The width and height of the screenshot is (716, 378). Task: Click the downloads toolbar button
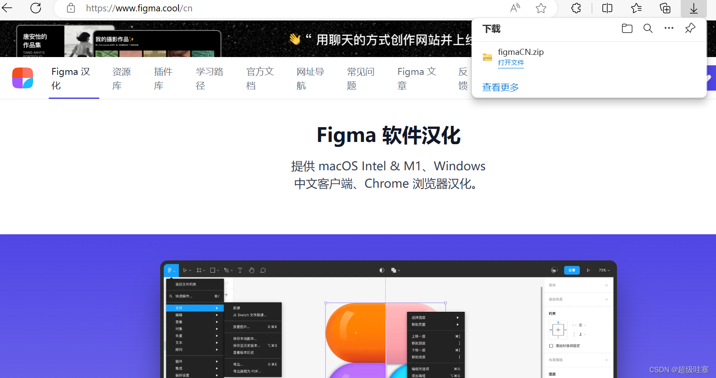point(694,8)
